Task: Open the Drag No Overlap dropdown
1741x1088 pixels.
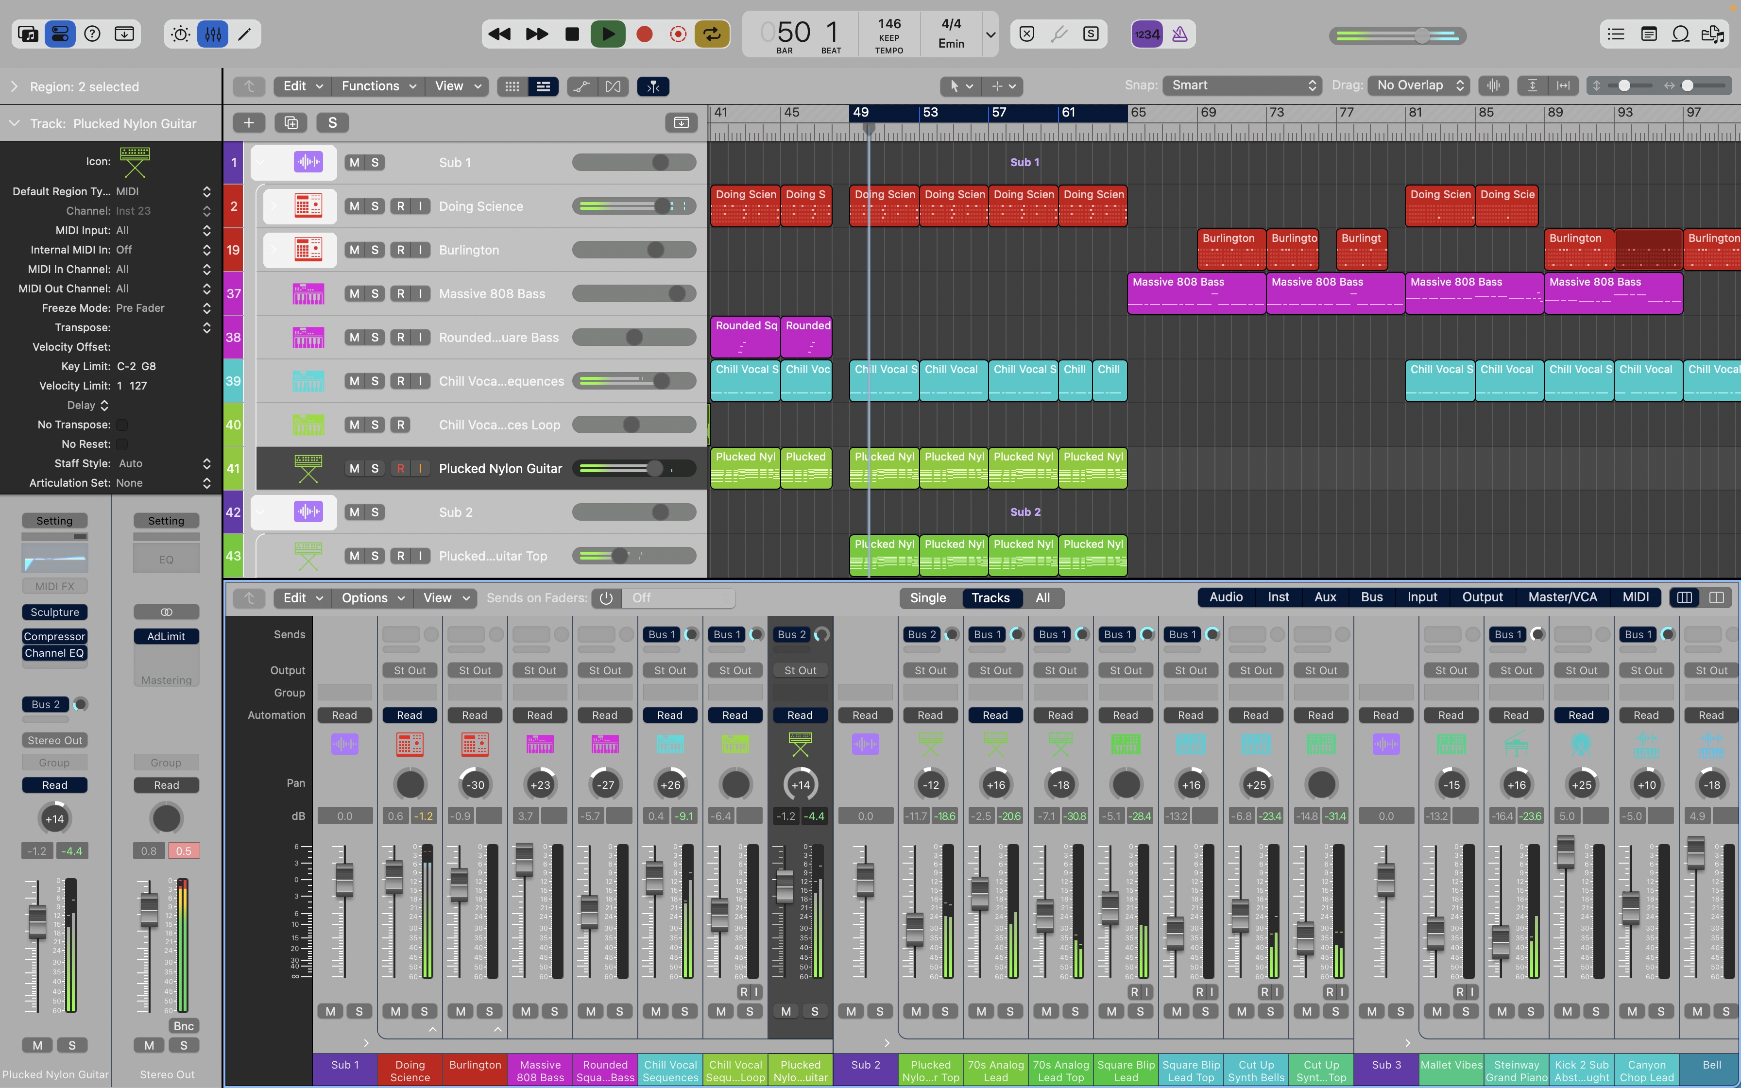Action: pyautogui.click(x=1418, y=85)
